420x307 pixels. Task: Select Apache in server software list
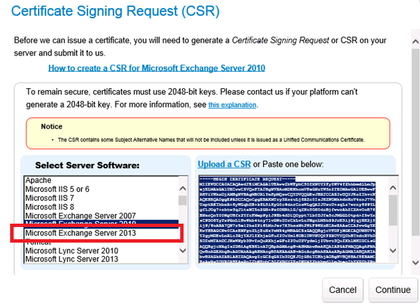pyautogui.click(x=101, y=180)
